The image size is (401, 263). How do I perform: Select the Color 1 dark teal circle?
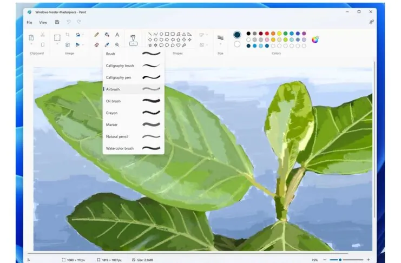tap(237, 35)
